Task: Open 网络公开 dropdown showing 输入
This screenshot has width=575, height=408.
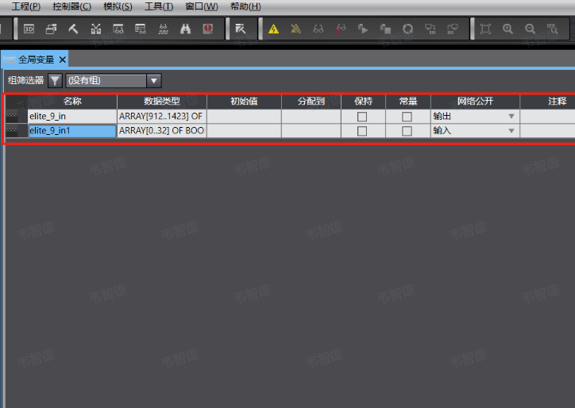Action: (x=475, y=131)
